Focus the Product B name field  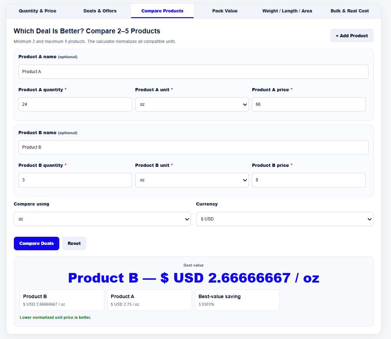[193, 147]
